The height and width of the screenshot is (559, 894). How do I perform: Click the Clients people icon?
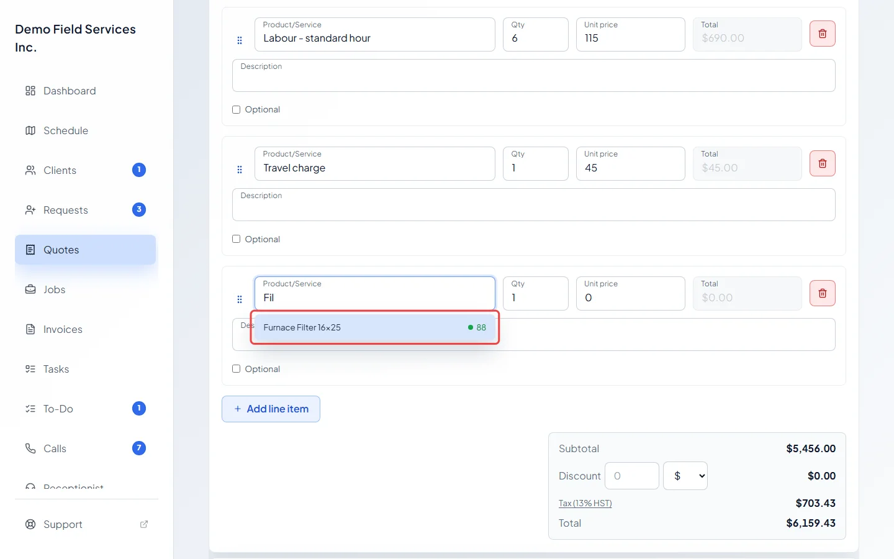[x=30, y=170]
